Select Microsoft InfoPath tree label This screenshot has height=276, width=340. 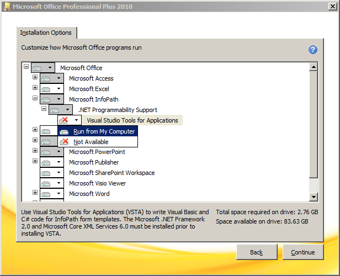(x=94, y=99)
